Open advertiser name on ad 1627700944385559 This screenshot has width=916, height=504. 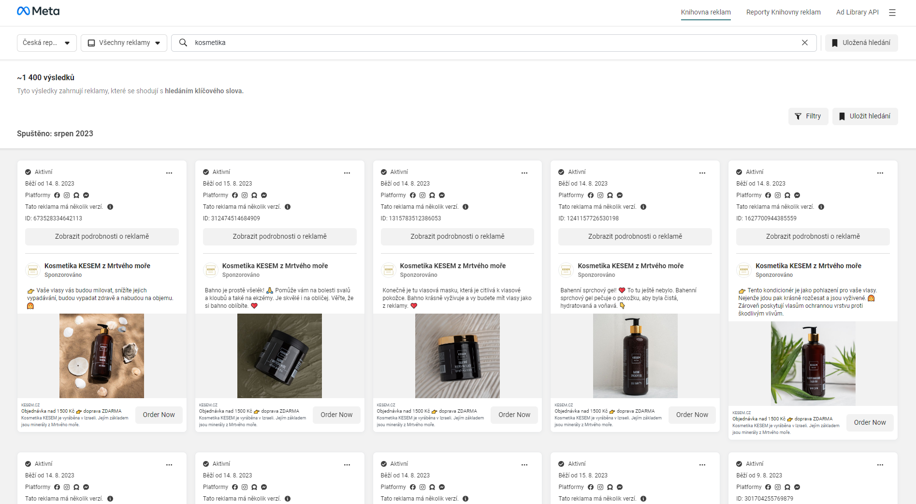(808, 266)
